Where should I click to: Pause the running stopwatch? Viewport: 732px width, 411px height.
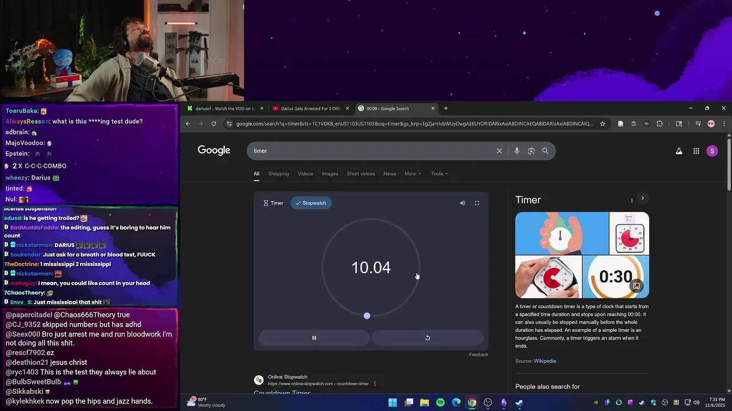[314, 338]
